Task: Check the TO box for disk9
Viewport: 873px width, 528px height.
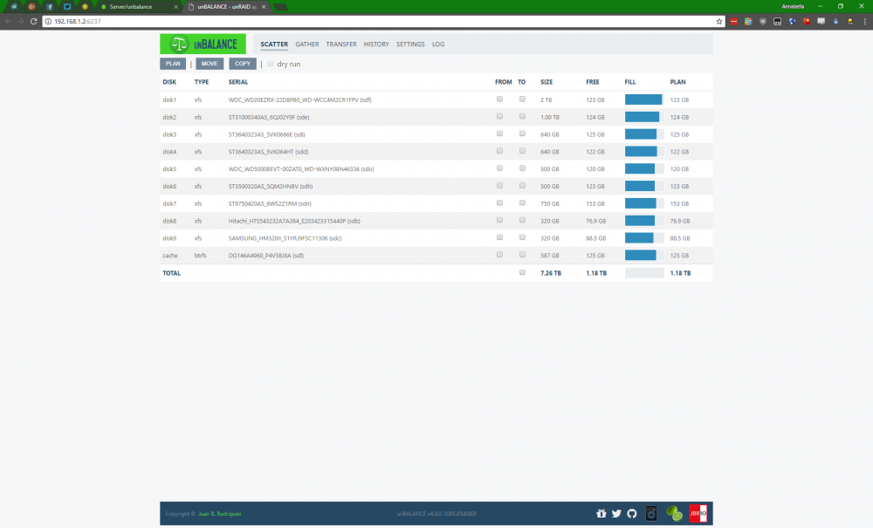Action: 522,237
